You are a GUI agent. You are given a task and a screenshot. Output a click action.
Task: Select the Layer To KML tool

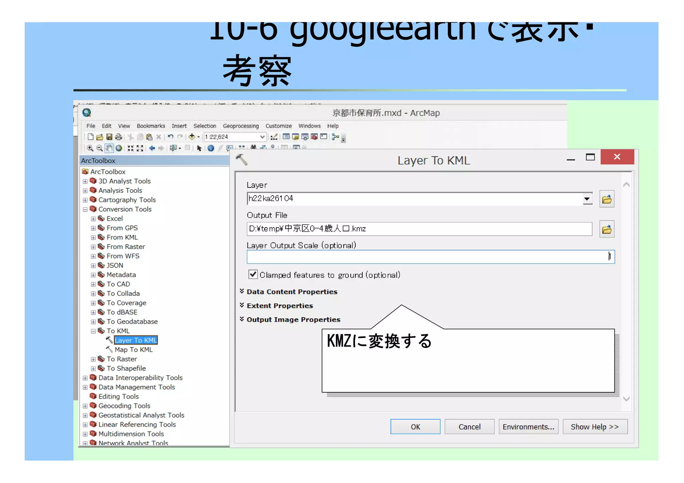coord(136,340)
